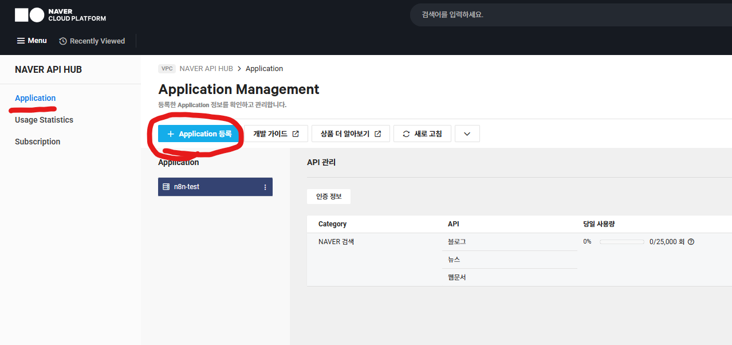Click the 0/25,000 회 usage value
Screen dimensions: 732x345
[x=667, y=242]
